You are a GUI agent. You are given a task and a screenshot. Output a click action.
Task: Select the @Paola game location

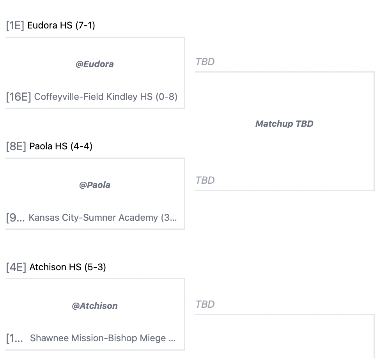95,185
